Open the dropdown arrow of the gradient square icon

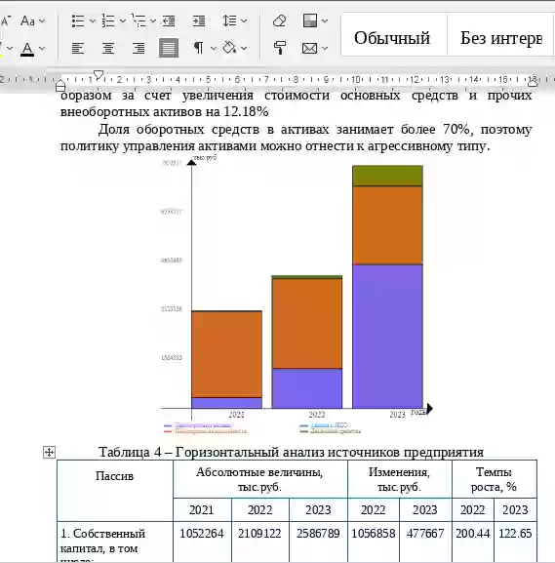pos(325,21)
